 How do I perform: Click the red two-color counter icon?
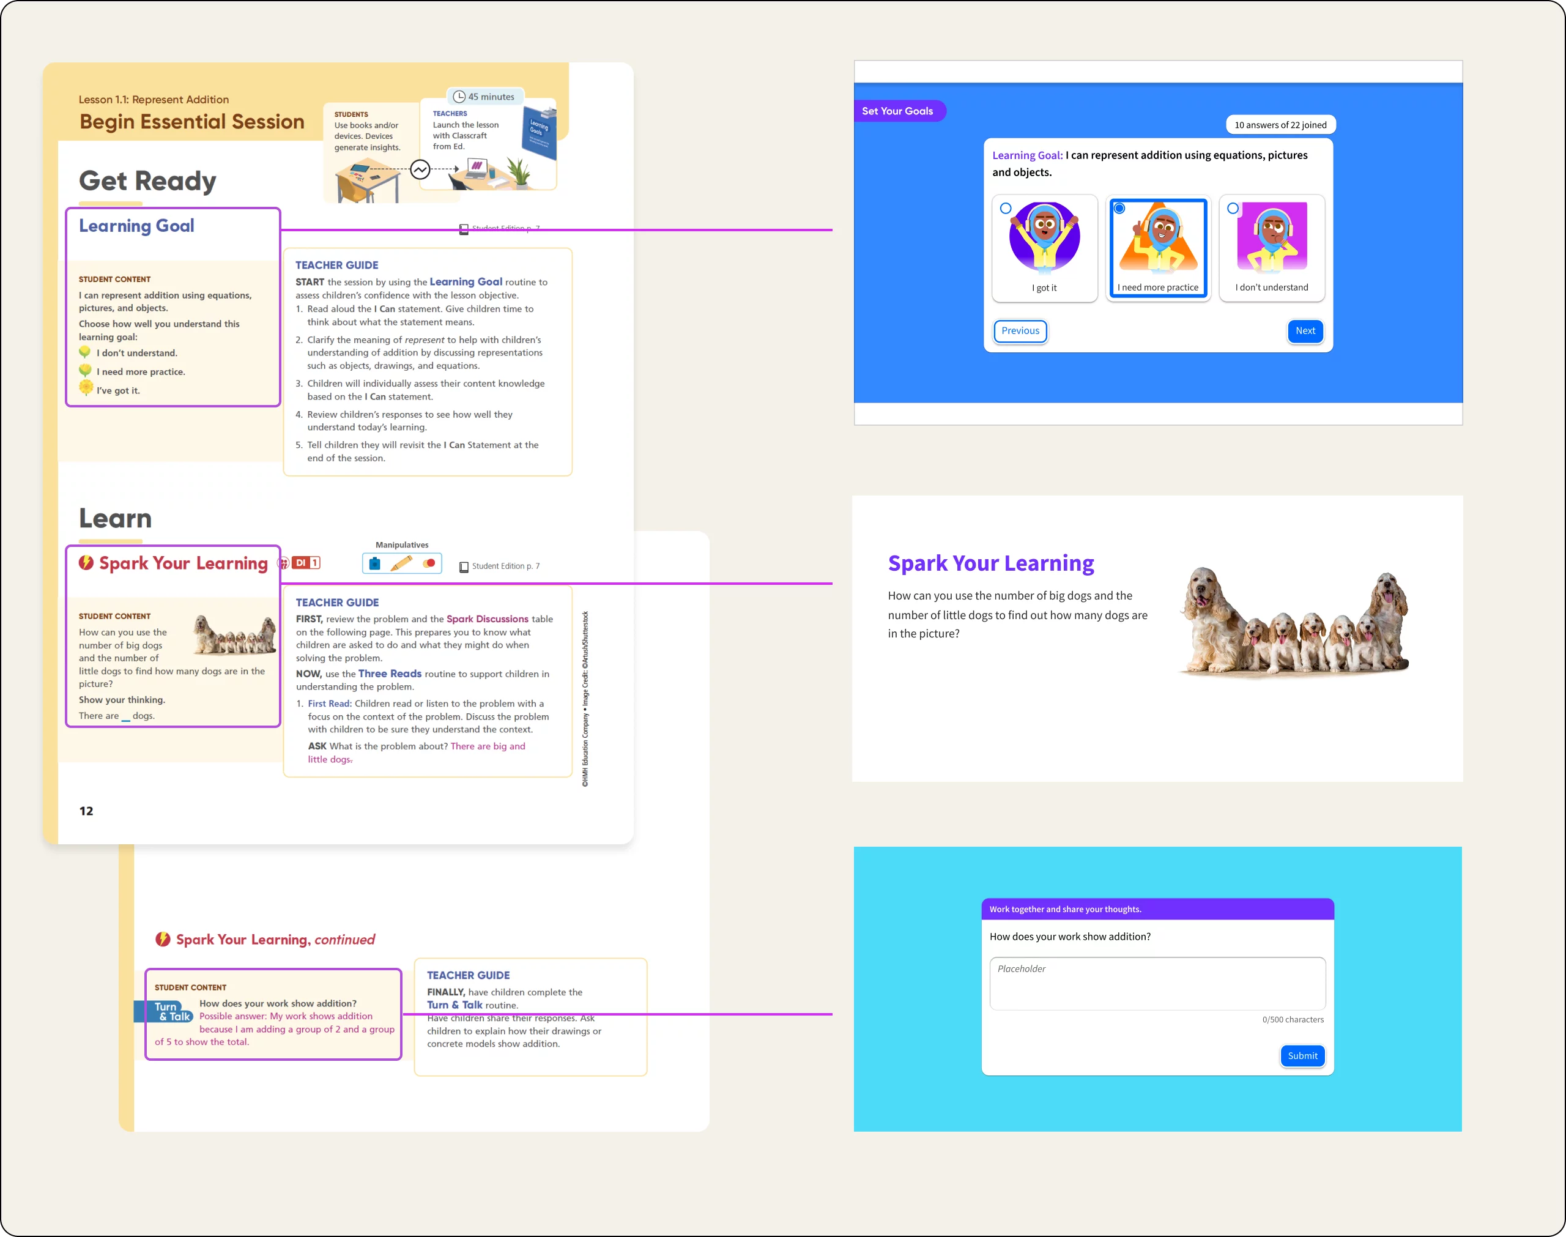429,563
